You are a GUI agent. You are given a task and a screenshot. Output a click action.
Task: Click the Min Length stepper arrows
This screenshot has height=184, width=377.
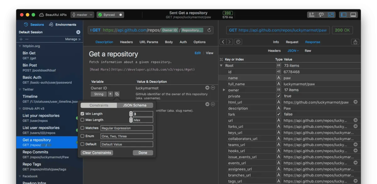coord(130,113)
